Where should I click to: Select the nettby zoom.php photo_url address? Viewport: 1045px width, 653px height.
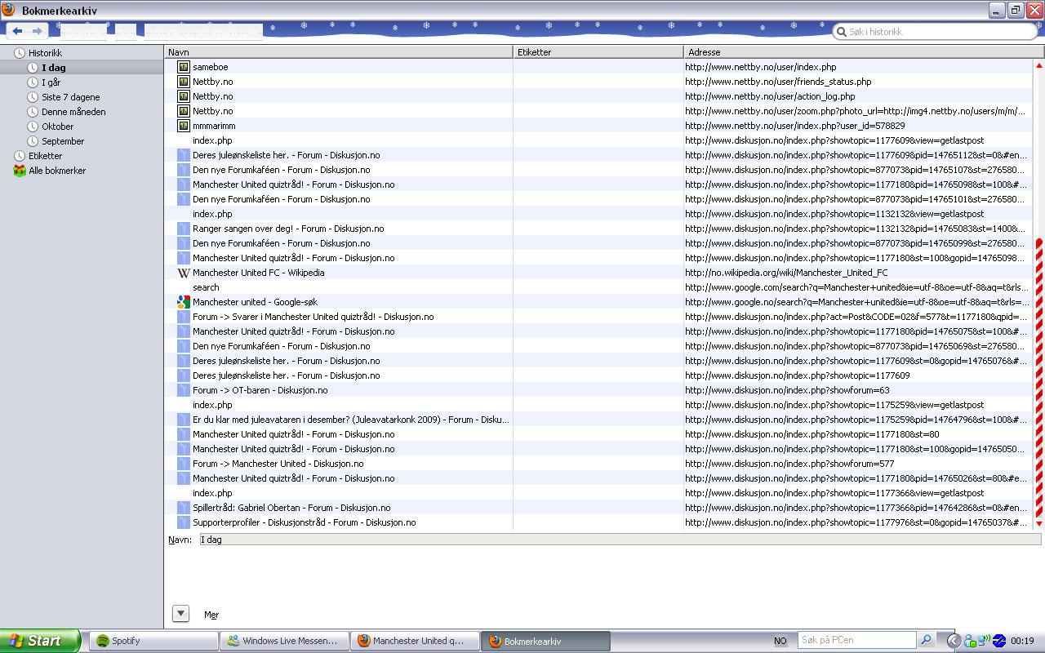click(856, 111)
